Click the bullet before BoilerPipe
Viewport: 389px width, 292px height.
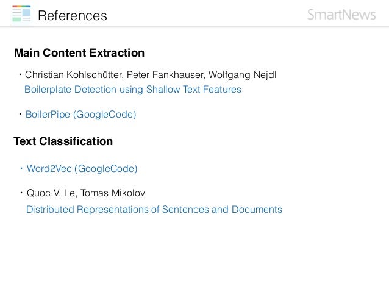pos(20,114)
